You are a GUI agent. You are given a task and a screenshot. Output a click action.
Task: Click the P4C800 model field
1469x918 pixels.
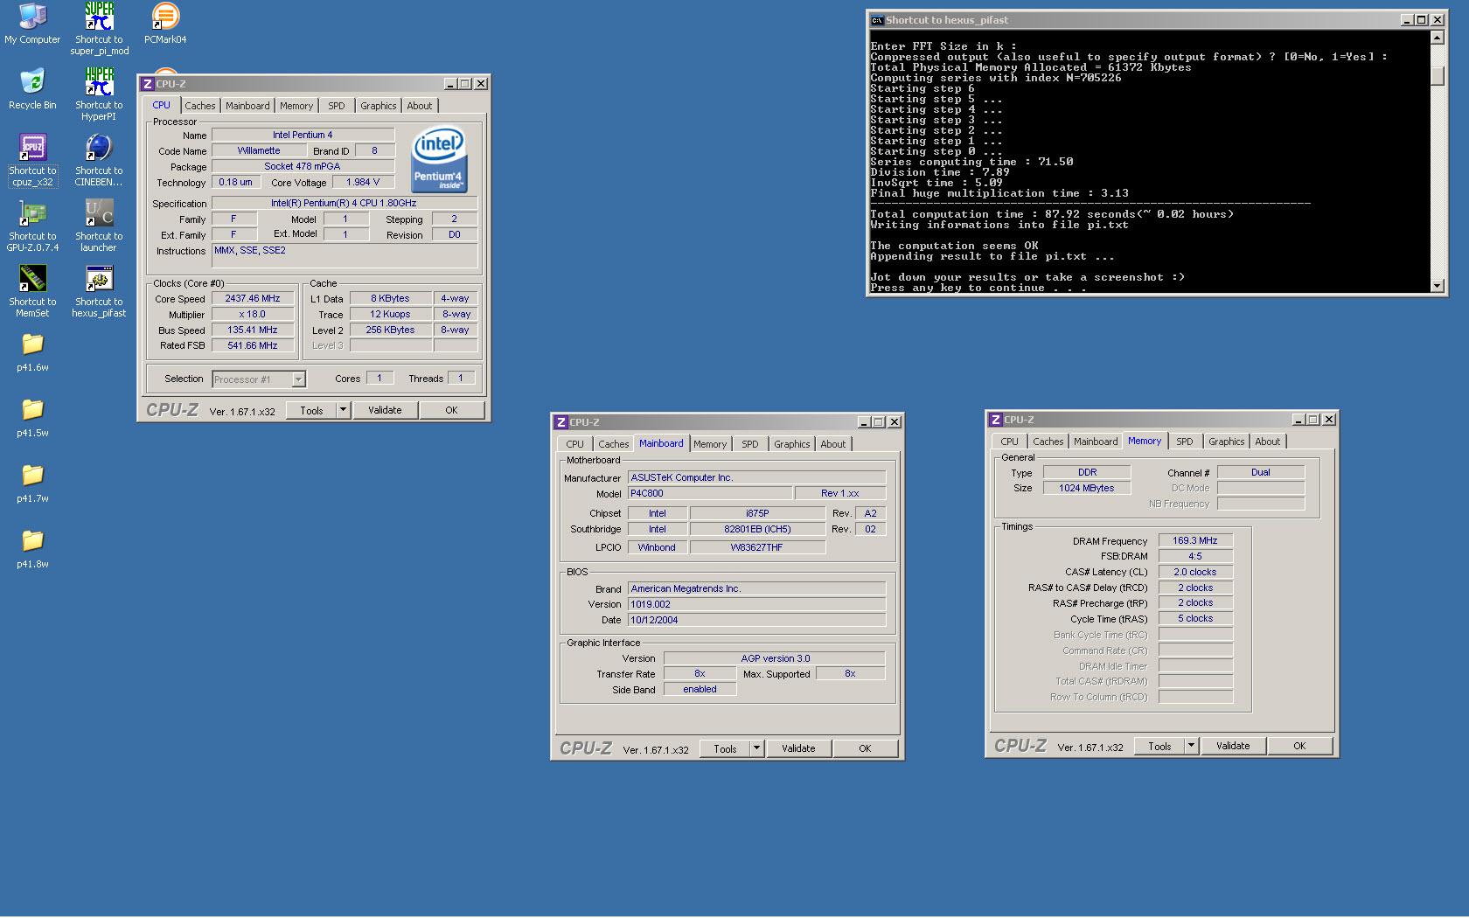click(710, 493)
